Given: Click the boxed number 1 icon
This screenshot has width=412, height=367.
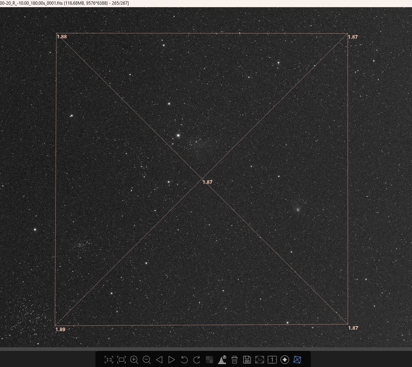Looking at the screenshot, I should [272, 359].
